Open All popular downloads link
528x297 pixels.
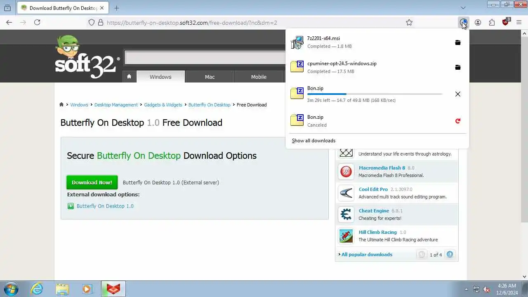click(x=367, y=255)
